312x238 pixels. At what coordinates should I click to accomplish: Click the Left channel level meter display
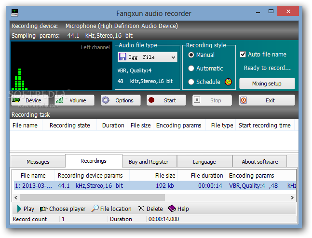62,66
